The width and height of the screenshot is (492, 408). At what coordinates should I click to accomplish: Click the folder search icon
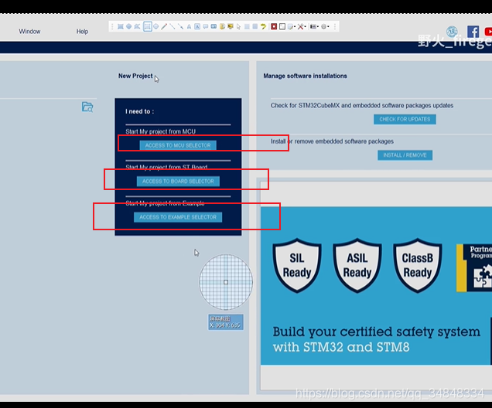[x=87, y=107]
